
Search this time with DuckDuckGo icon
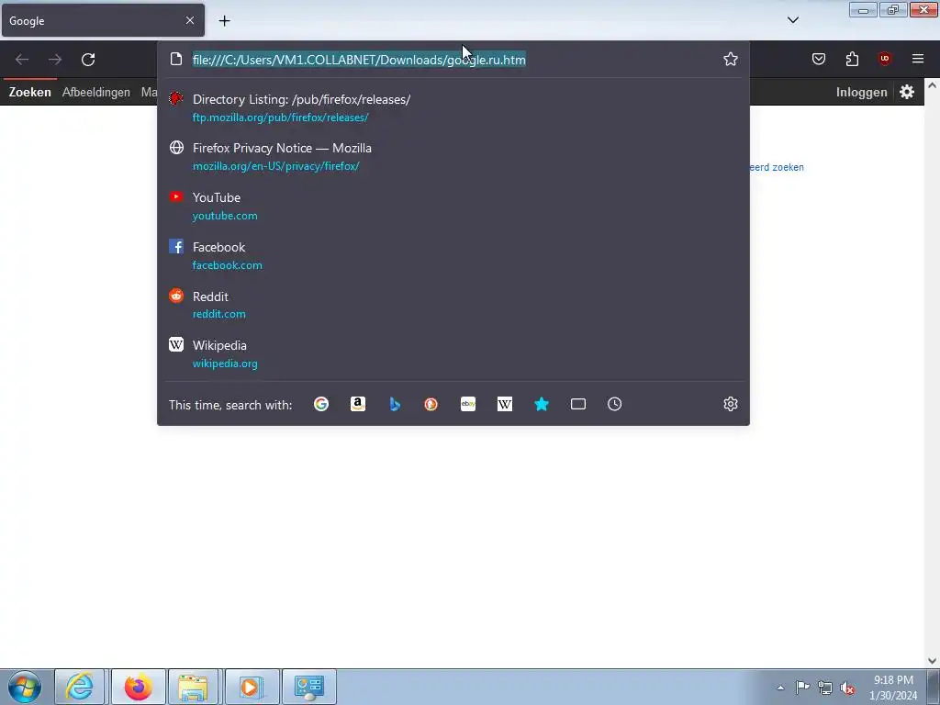[431, 404]
